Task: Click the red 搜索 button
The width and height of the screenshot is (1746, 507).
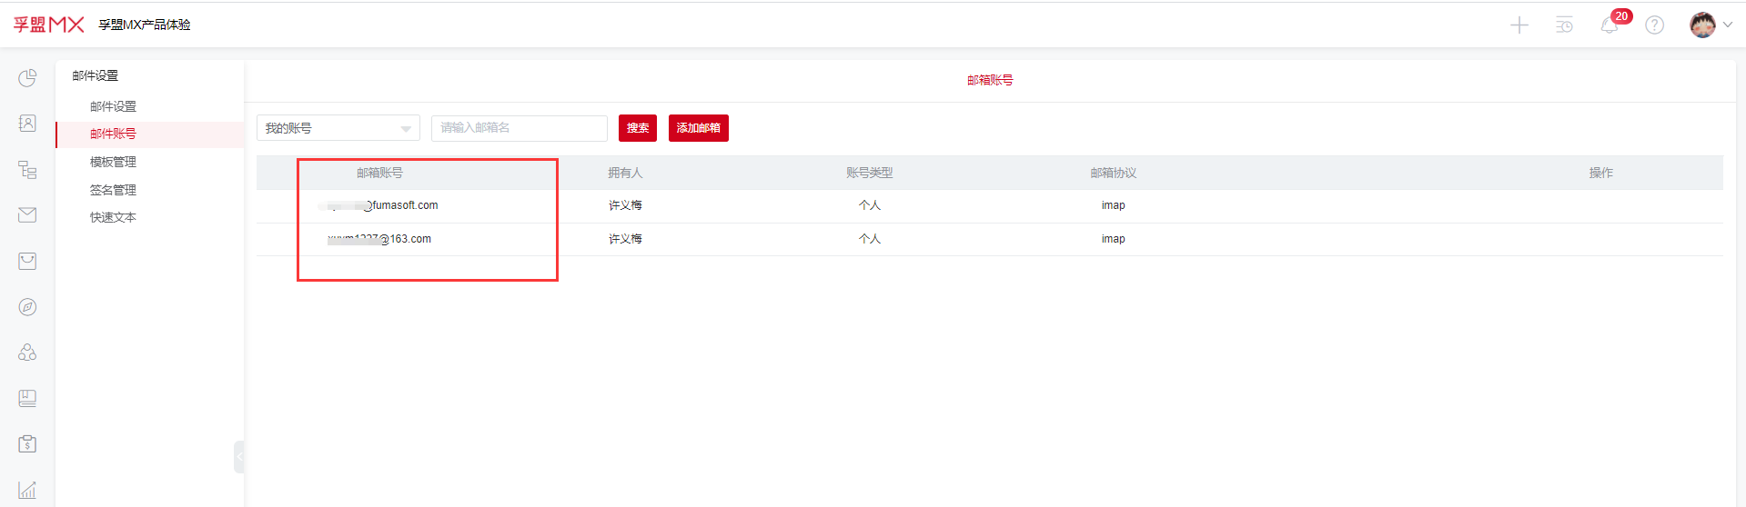Action: pos(637,128)
